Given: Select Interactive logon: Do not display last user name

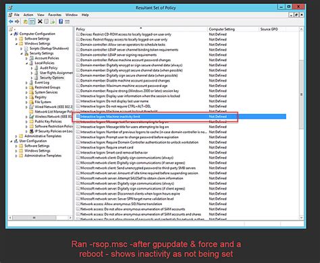Looking at the screenshot, I should pyautogui.click(x=114, y=101).
